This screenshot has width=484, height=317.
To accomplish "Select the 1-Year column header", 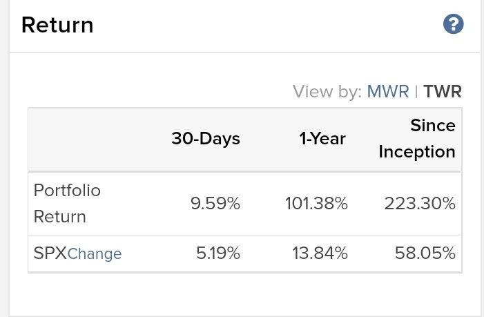I will 322,139.
